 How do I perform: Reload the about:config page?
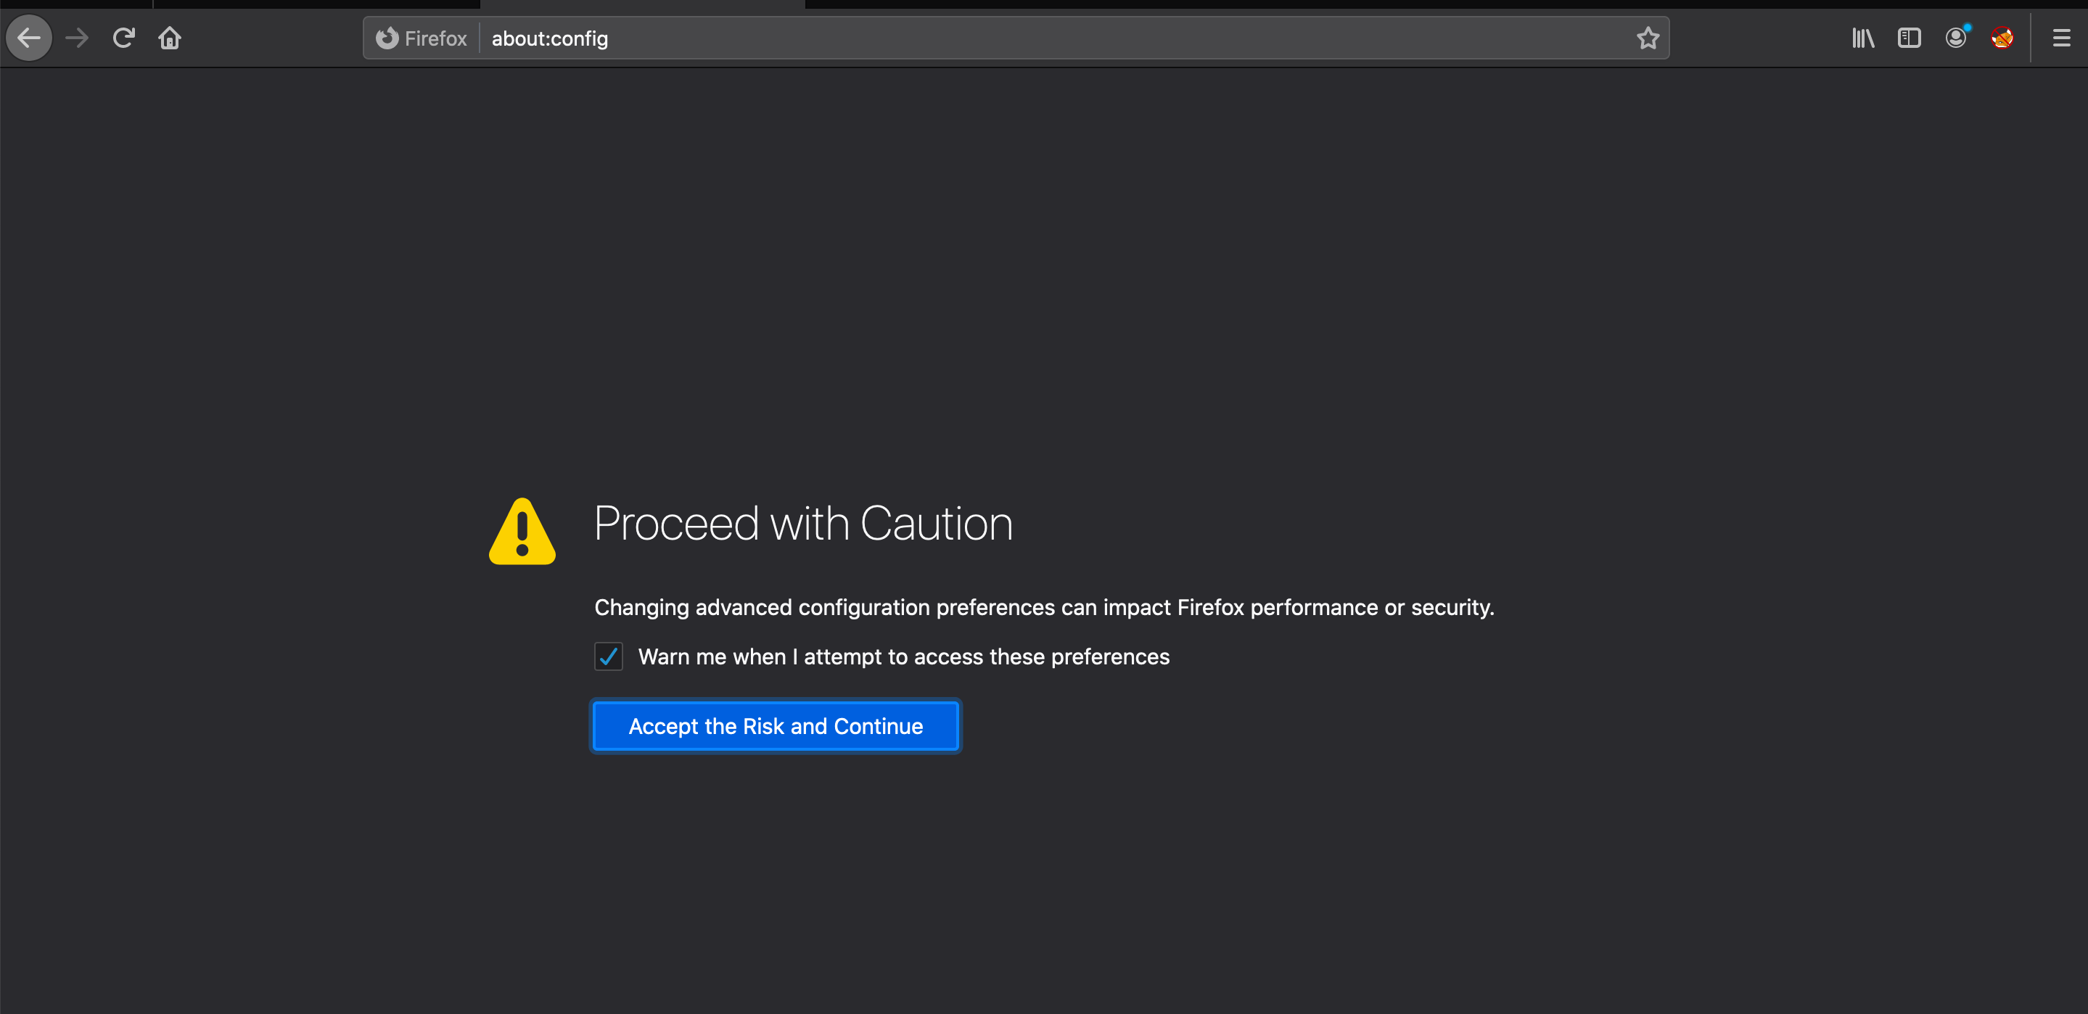(123, 38)
